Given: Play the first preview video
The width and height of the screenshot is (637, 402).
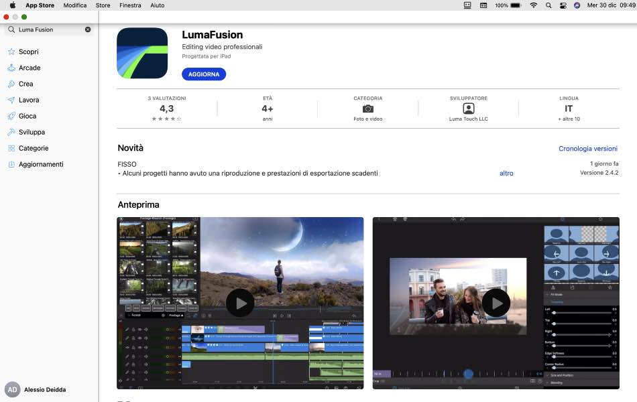Looking at the screenshot, I should pyautogui.click(x=240, y=303).
